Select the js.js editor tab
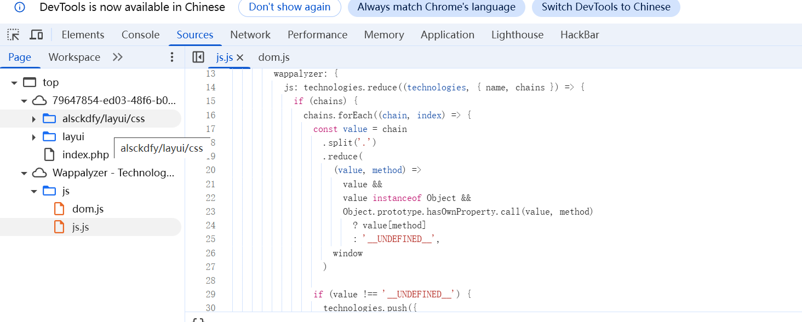The height and width of the screenshot is (322, 802). click(225, 58)
